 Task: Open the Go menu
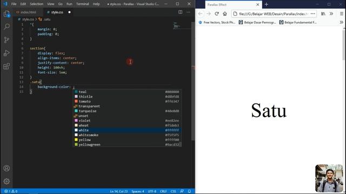coord(60,4)
